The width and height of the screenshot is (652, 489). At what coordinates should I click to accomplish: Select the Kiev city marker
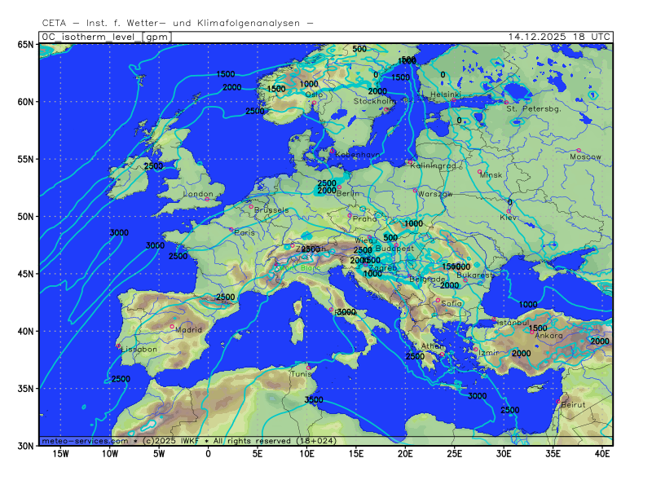(509, 212)
